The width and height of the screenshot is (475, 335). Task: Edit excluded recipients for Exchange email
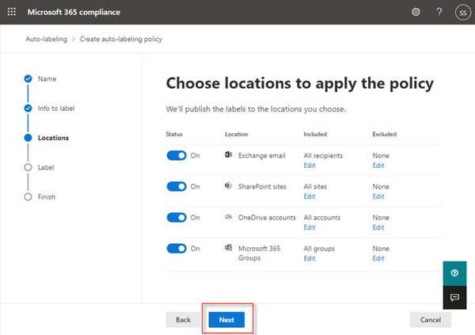pos(378,166)
